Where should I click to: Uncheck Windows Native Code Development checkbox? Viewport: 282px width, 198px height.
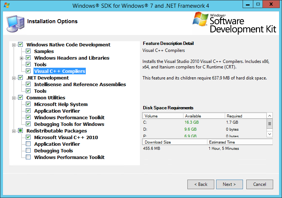pos(21,45)
